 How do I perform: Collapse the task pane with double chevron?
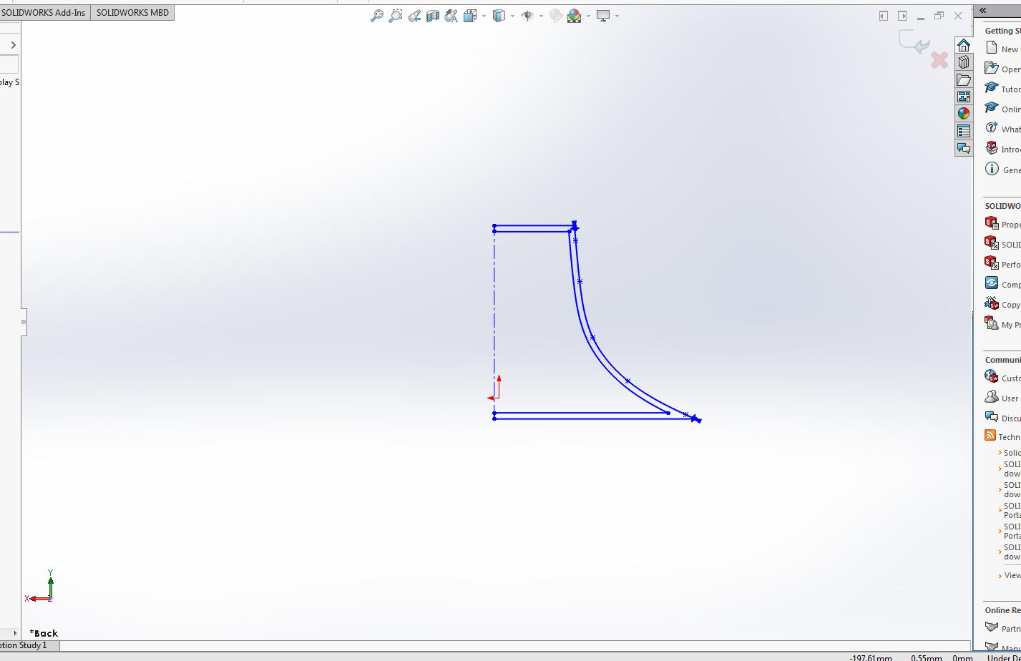coord(983,10)
